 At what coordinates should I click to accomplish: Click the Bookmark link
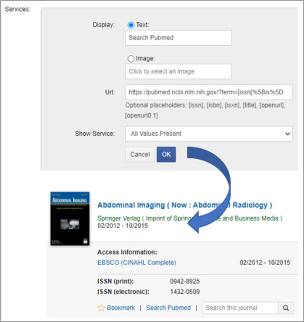coord(121,308)
